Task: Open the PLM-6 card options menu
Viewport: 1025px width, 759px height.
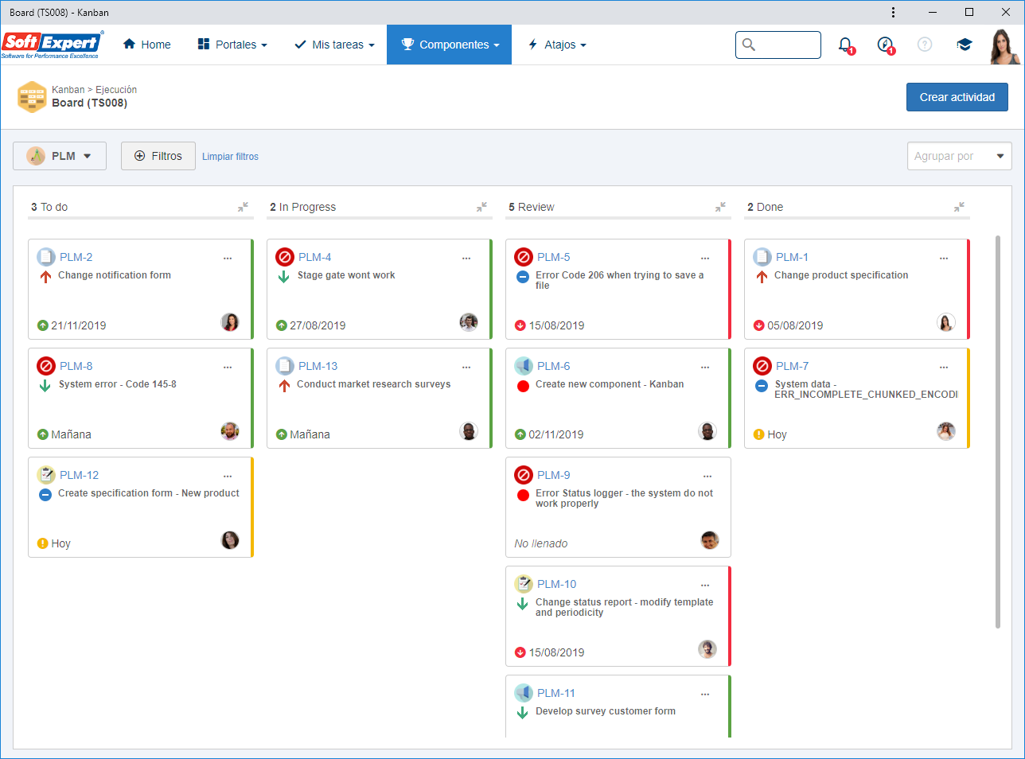Action: click(x=705, y=367)
